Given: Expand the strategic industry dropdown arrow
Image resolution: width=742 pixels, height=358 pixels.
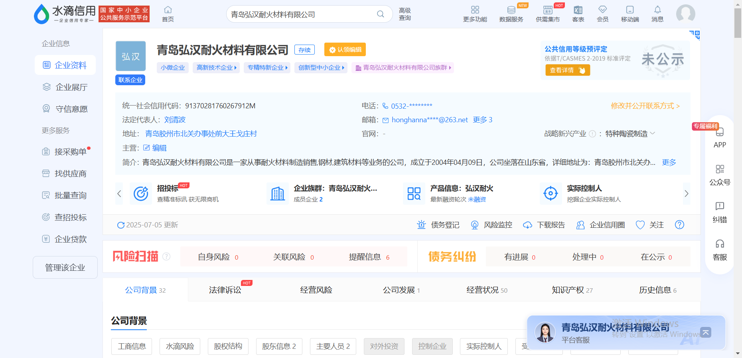Looking at the screenshot, I should tap(653, 133).
